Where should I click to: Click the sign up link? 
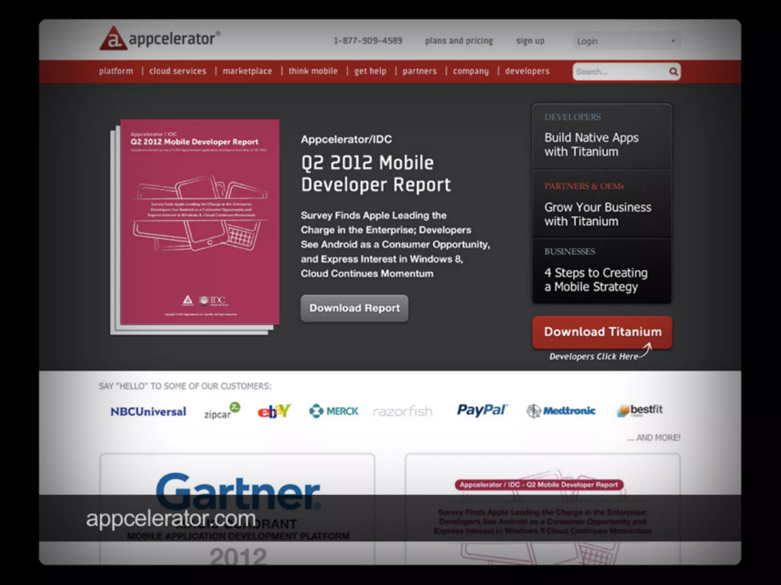point(530,41)
